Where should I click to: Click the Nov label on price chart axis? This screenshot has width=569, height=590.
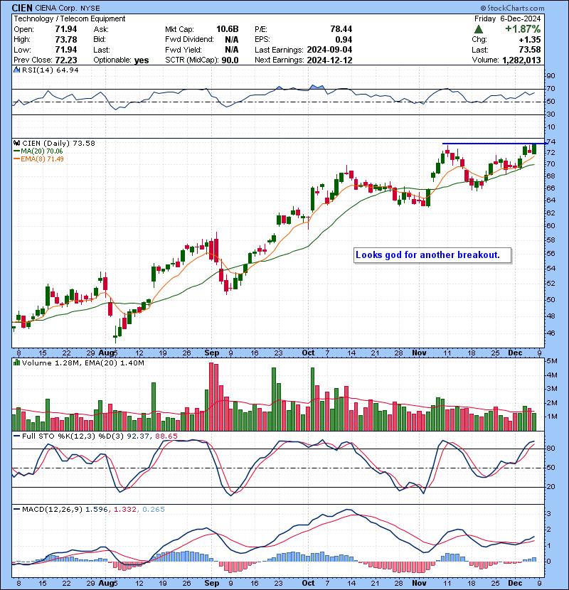point(419,353)
